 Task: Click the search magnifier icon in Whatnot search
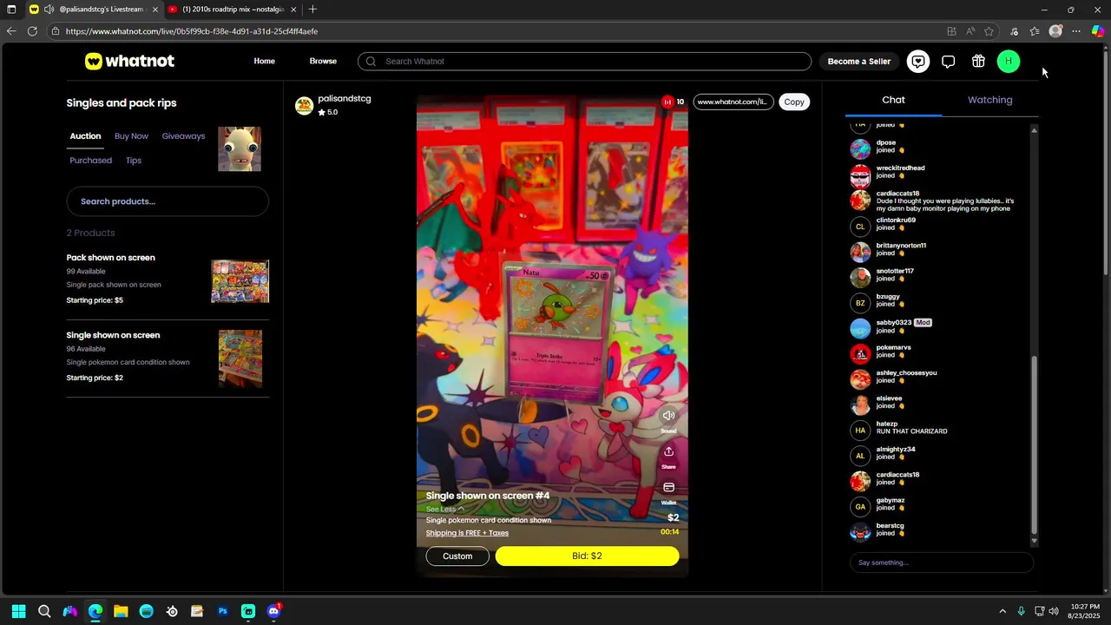pyautogui.click(x=371, y=62)
